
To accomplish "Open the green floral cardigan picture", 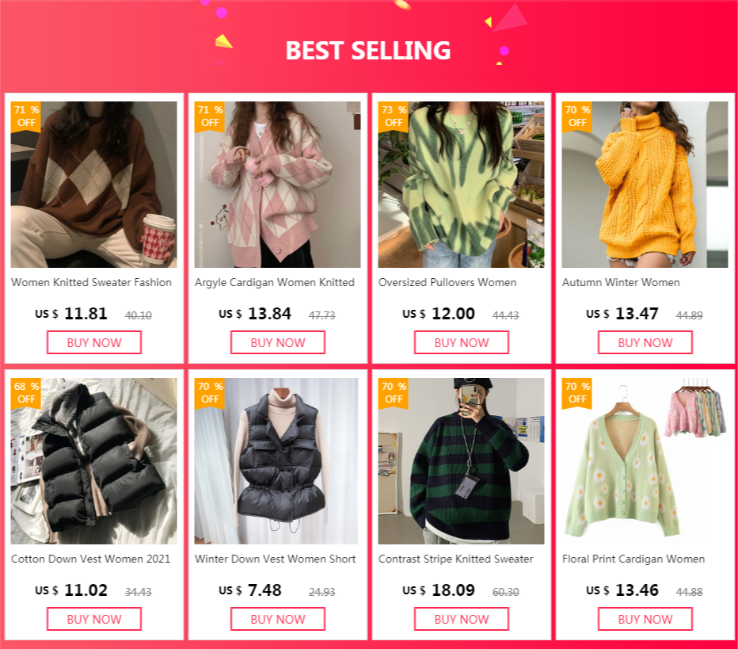I will [645, 461].
